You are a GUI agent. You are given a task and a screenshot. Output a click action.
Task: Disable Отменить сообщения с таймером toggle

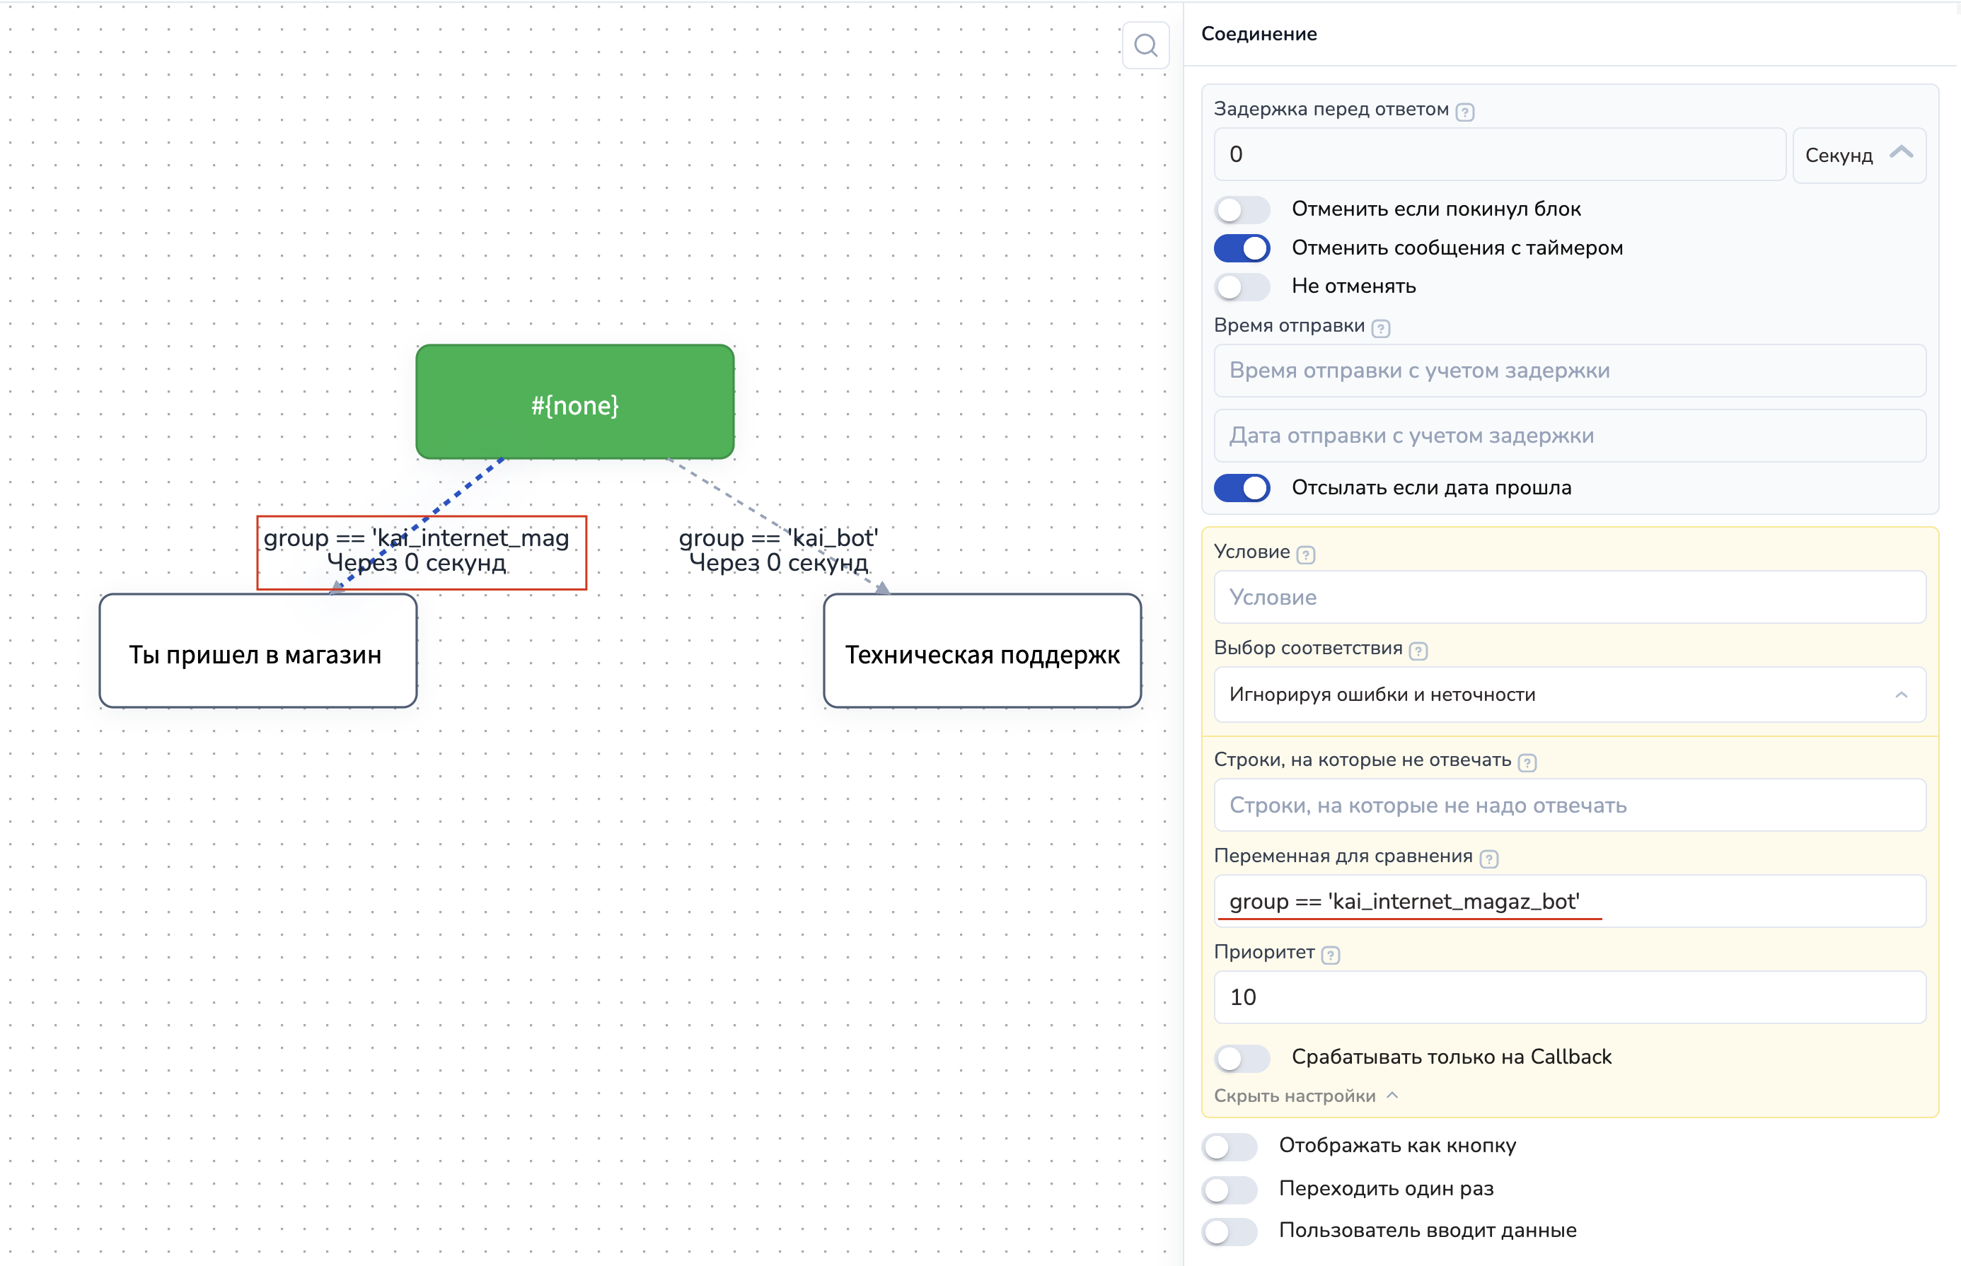[x=1242, y=248]
